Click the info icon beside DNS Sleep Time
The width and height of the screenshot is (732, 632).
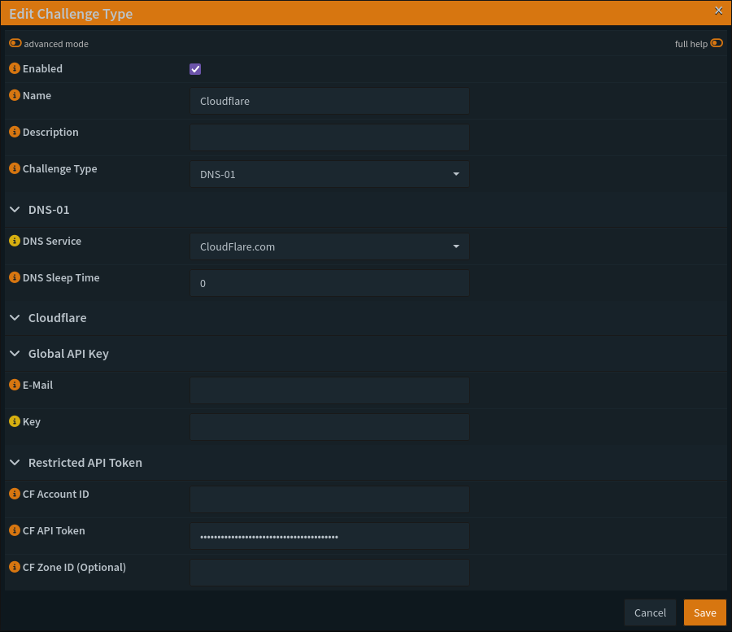(x=15, y=277)
